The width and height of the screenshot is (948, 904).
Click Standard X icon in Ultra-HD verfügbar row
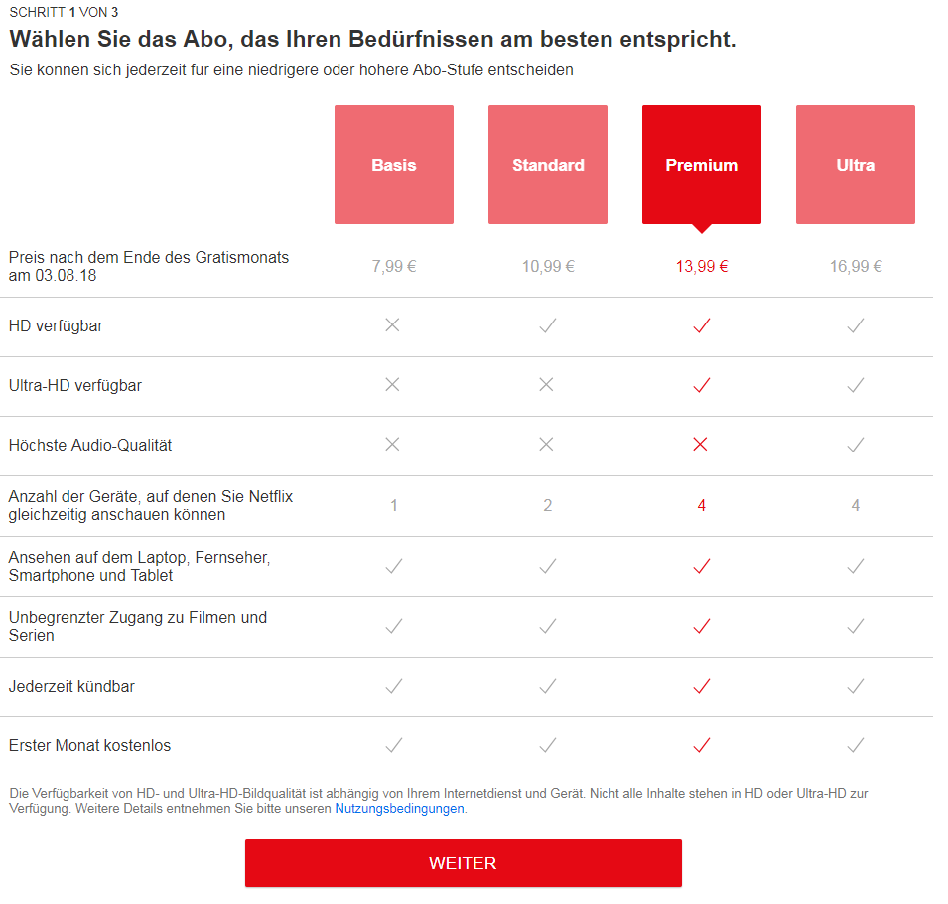coord(546,384)
